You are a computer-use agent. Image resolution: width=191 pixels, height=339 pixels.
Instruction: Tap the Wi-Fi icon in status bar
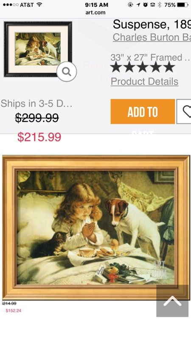(x=39, y=5)
